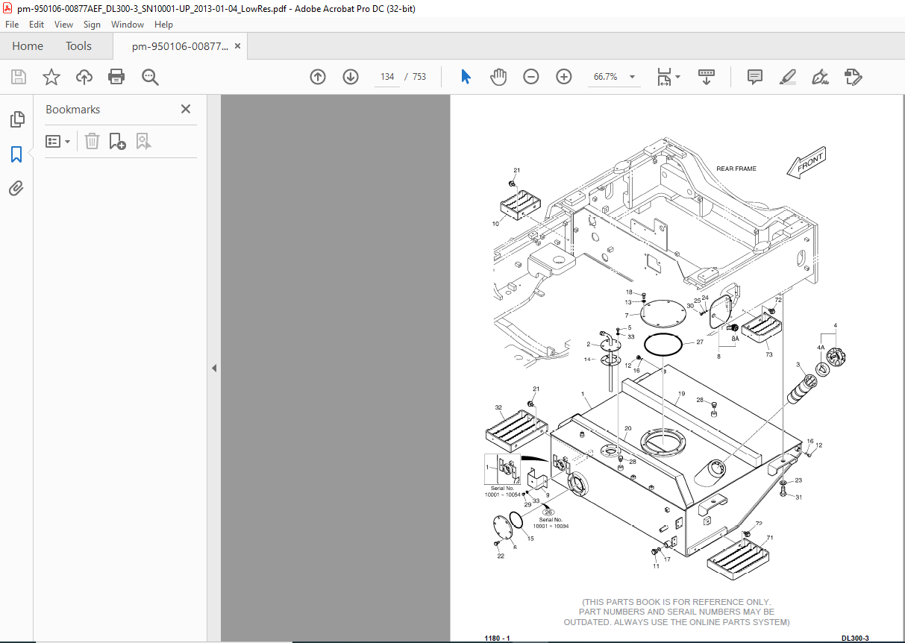Open the Attachments paperclip panel
This screenshot has height=643, width=905.
point(16,189)
